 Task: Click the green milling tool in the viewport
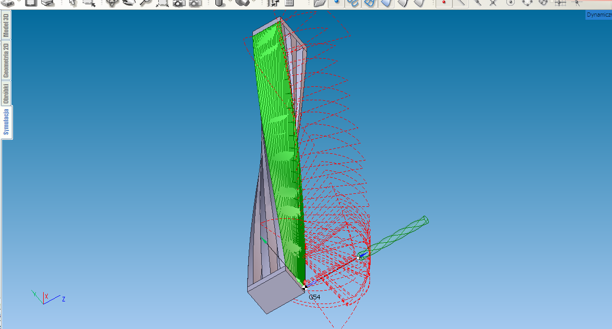(x=393, y=238)
